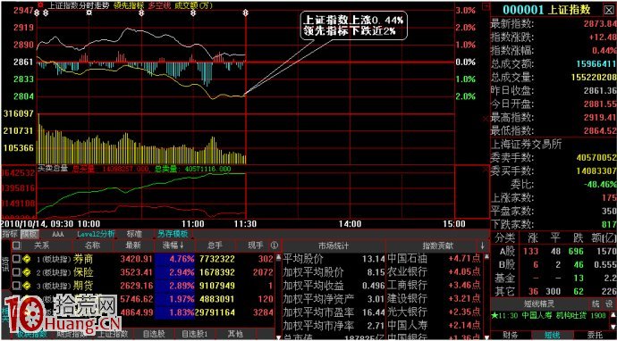This screenshot has width=617, height=341.
Task: Click the 设 button in 短线精灵 header
Action: pos(608,304)
